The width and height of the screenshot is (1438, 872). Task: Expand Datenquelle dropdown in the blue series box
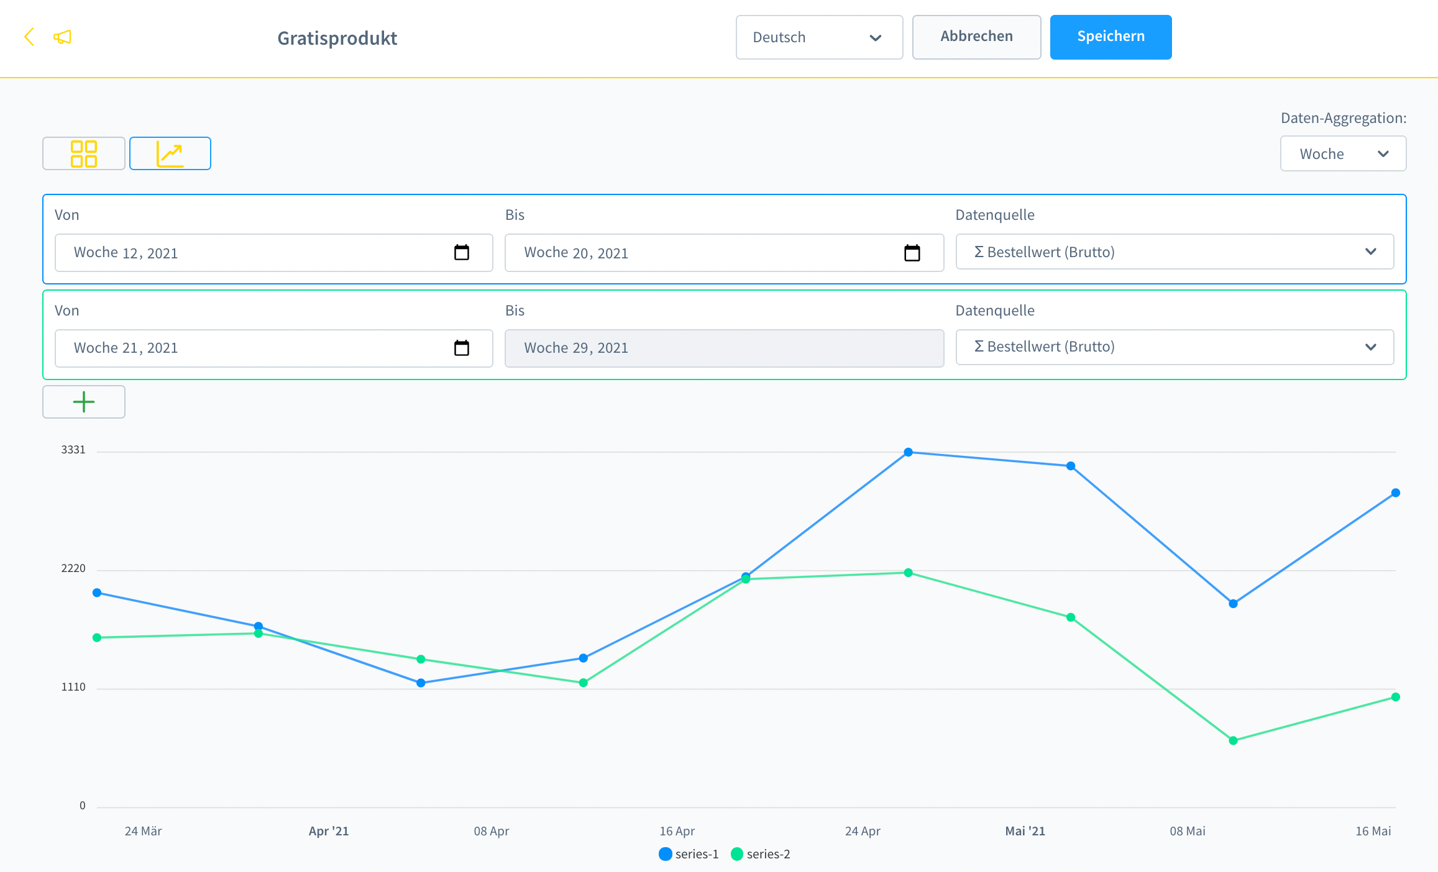point(1175,252)
